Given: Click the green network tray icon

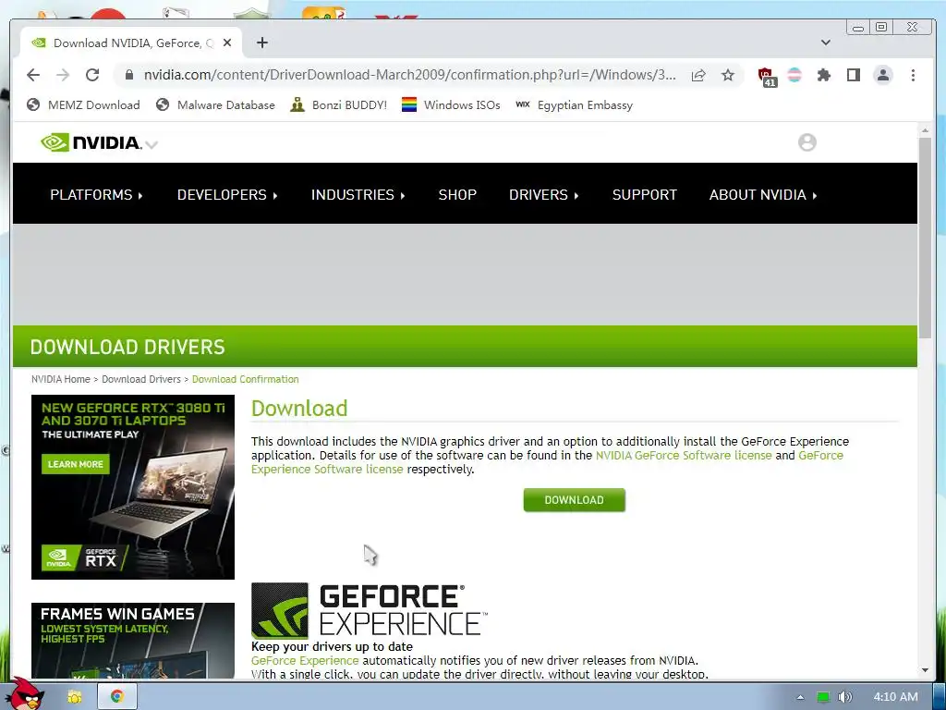Looking at the screenshot, I should (823, 697).
